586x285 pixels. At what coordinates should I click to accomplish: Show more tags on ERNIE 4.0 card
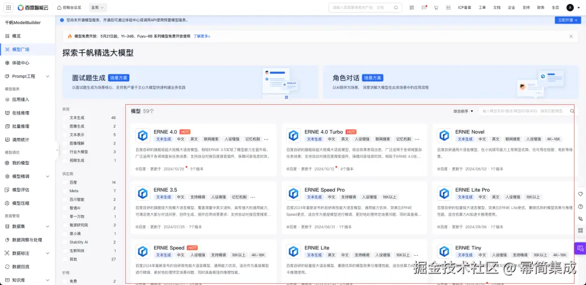coord(266,139)
